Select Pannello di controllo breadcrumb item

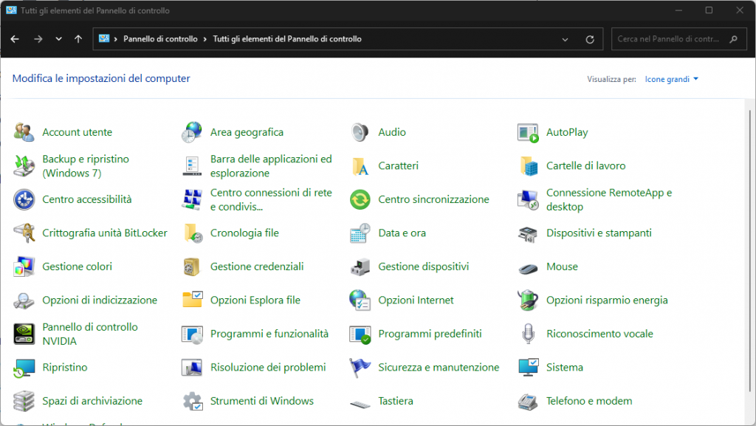(160, 39)
